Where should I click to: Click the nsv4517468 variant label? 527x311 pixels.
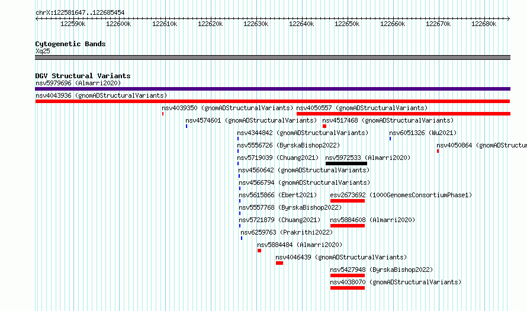coord(388,120)
